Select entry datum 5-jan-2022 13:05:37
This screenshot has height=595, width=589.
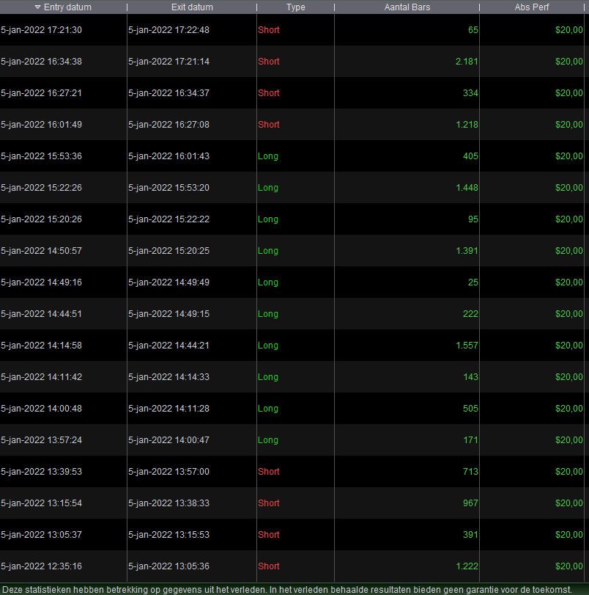pyautogui.click(x=41, y=534)
